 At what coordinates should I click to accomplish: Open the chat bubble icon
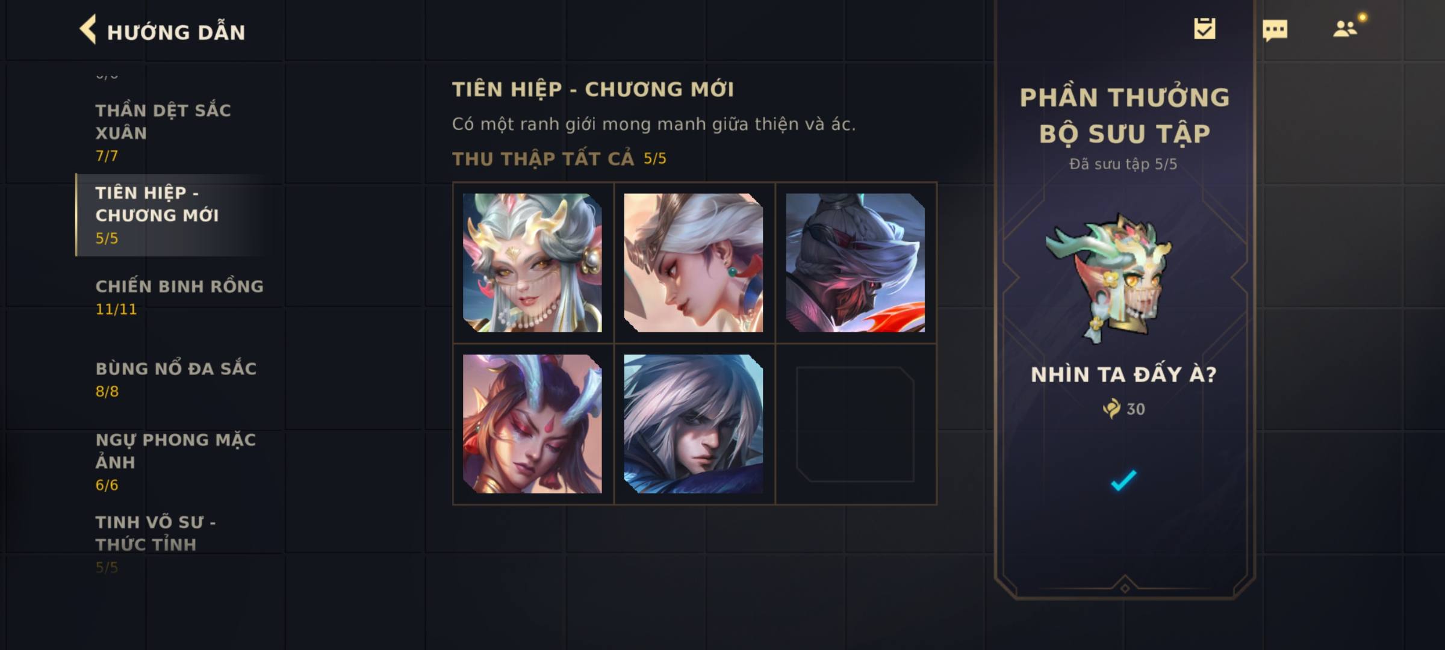[x=1275, y=30]
